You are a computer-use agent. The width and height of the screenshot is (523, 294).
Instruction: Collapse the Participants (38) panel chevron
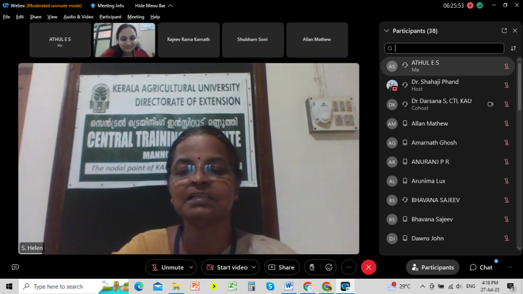[x=387, y=31]
